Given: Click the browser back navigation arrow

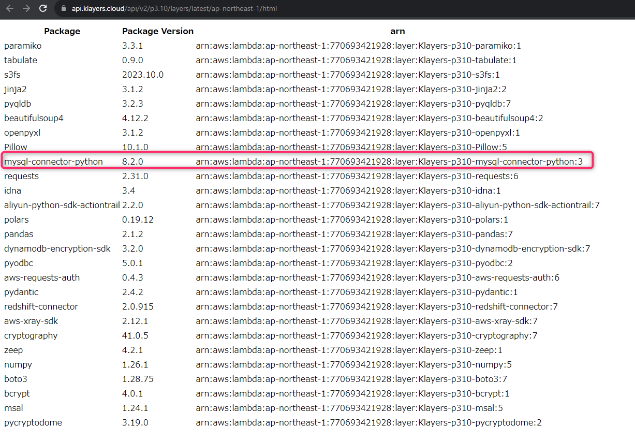Looking at the screenshot, I should click(10, 8).
